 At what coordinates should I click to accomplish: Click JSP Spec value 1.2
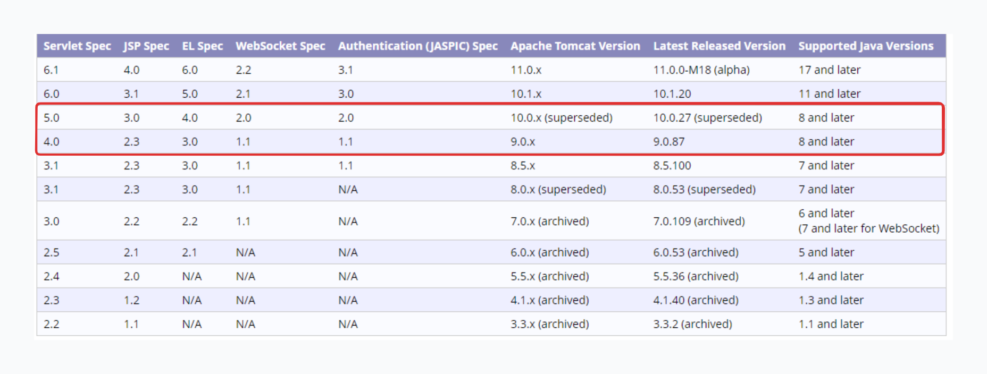click(x=131, y=300)
